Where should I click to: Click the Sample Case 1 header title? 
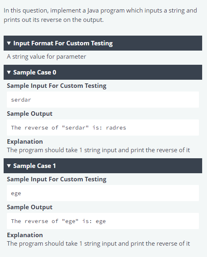(x=34, y=166)
